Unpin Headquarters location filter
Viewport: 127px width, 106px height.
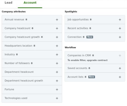coord(34,46)
